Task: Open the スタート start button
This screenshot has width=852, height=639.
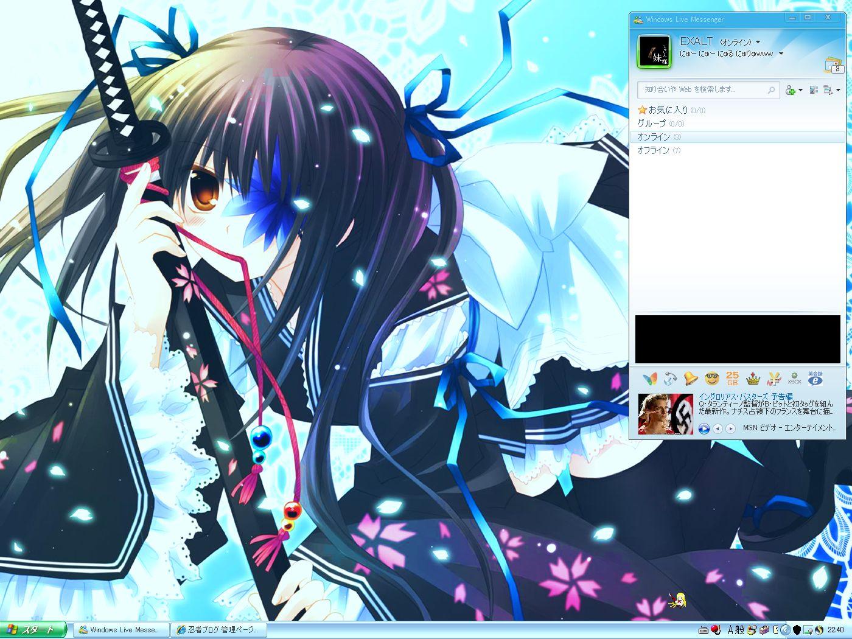Action: click(33, 630)
